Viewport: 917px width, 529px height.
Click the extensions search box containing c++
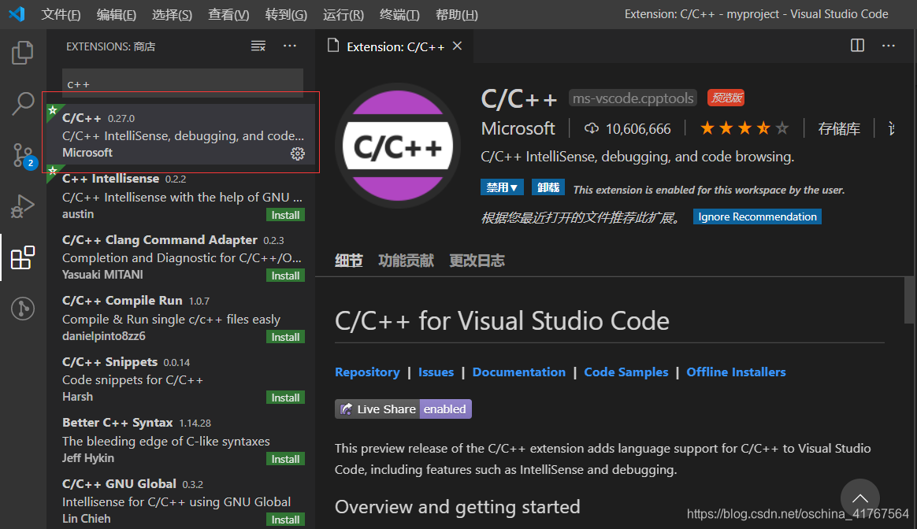click(x=183, y=83)
